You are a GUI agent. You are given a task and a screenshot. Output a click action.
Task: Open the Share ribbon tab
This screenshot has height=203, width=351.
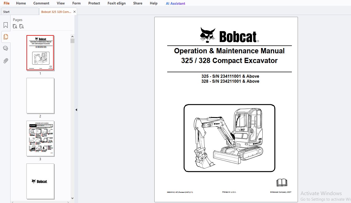click(x=138, y=3)
